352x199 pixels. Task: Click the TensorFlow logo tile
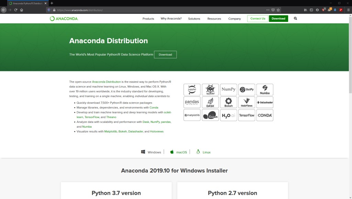(x=246, y=115)
